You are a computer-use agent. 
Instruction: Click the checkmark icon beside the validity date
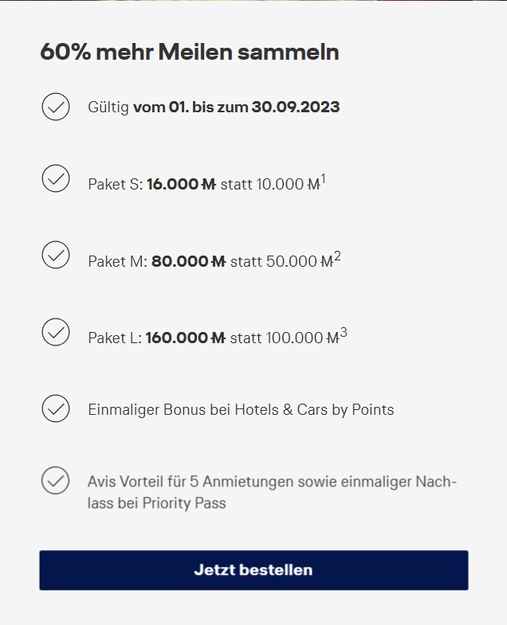56,107
